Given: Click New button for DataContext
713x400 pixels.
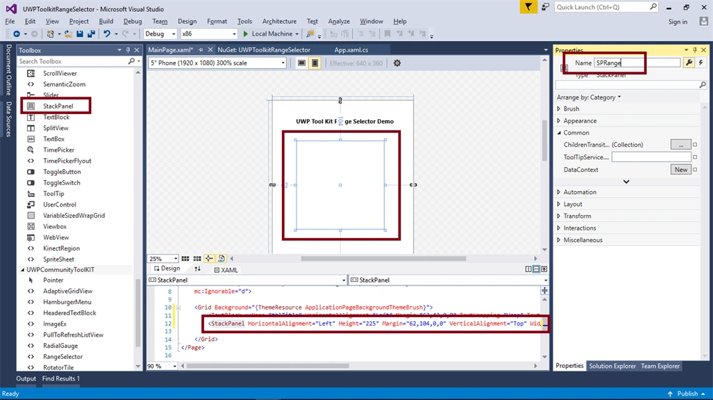Looking at the screenshot, I should pos(681,170).
